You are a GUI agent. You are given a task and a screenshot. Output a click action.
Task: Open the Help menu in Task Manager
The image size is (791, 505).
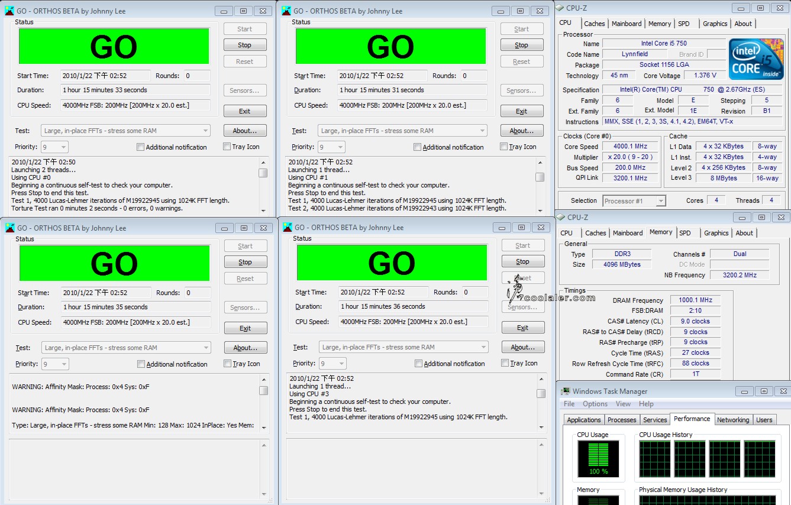(x=646, y=404)
